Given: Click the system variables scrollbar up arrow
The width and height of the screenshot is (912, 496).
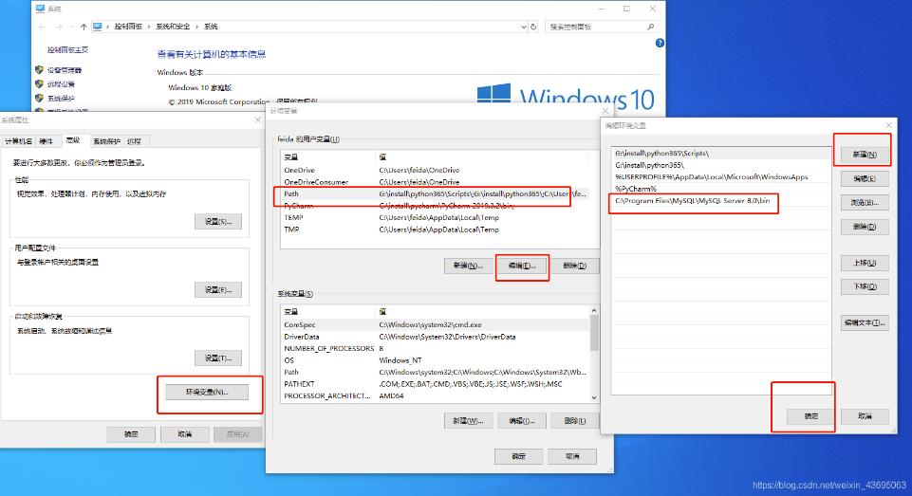Looking at the screenshot, I should [x=594, y=310].
